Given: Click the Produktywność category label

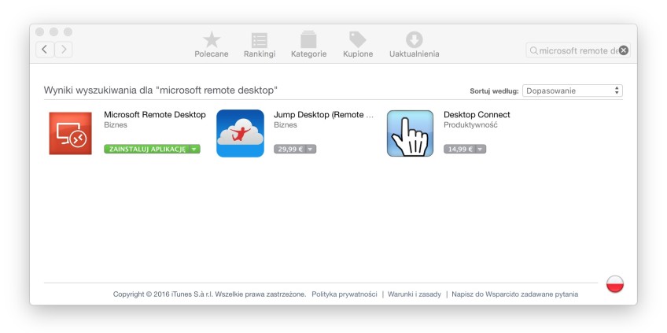Looking at the screenshot, I should tap(470, 125).
